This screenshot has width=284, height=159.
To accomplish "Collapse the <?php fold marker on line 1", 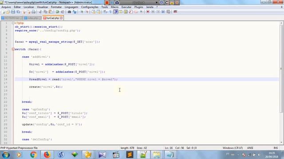I will coord(13,23).
